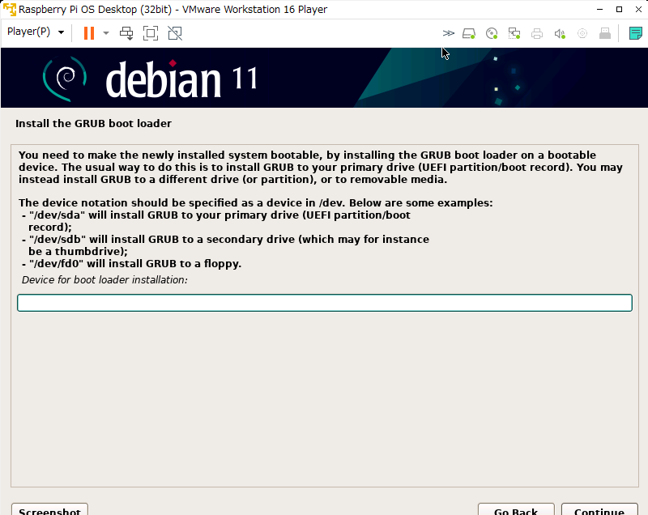Open CD/DVD drive device icon
The width and height of the screenshot is (648, 515).
point(492,33)
